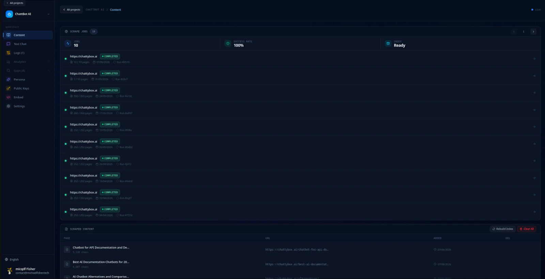The width and height of the screenshot is (545, 279).
Task: Open arrow for job dated 24/05/2026
Action: (534, 93)
